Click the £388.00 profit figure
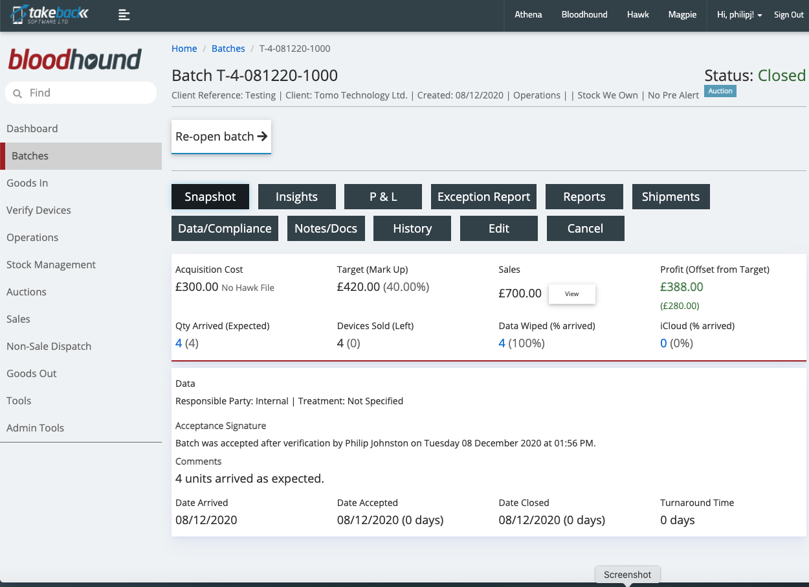Screen dimensions: 809x587 click(682, 287)
